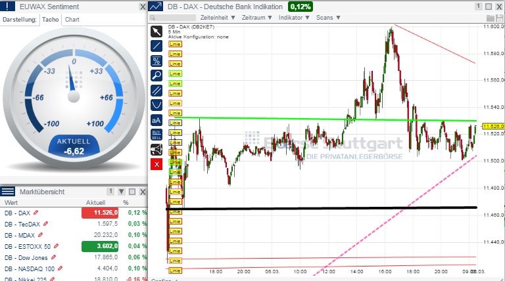Open DB - NASDAQ 100 row
505x281 pixels.
pyautogui.click(x=74, y=269)
